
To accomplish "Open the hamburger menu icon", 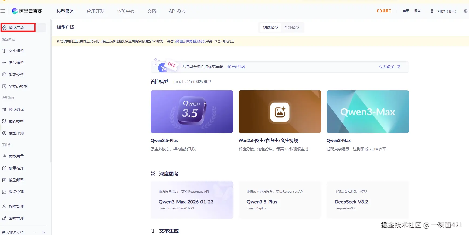I will (3, 11).
